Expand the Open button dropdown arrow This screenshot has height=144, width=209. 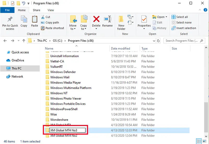(x=166, y=17)
